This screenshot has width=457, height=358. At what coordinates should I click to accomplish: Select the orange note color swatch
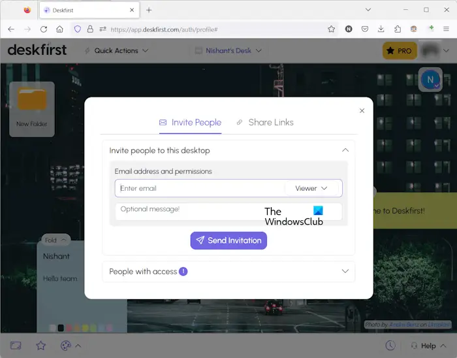(x=77, y=328)
